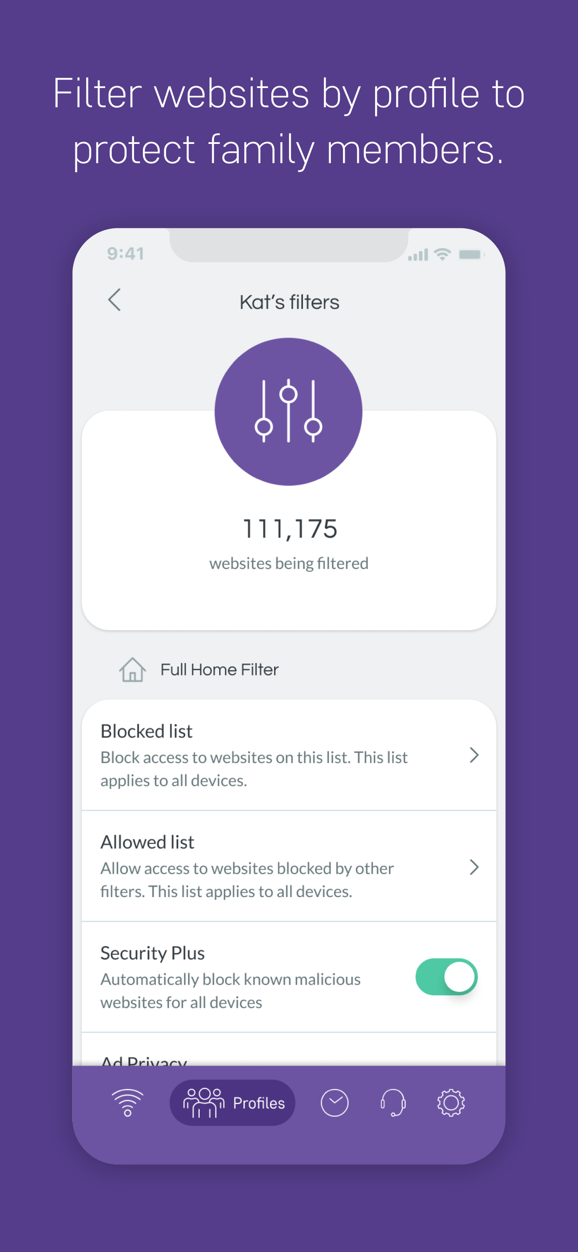
Task: Expand the Blocked list chevron
Action: coord(474,755)
